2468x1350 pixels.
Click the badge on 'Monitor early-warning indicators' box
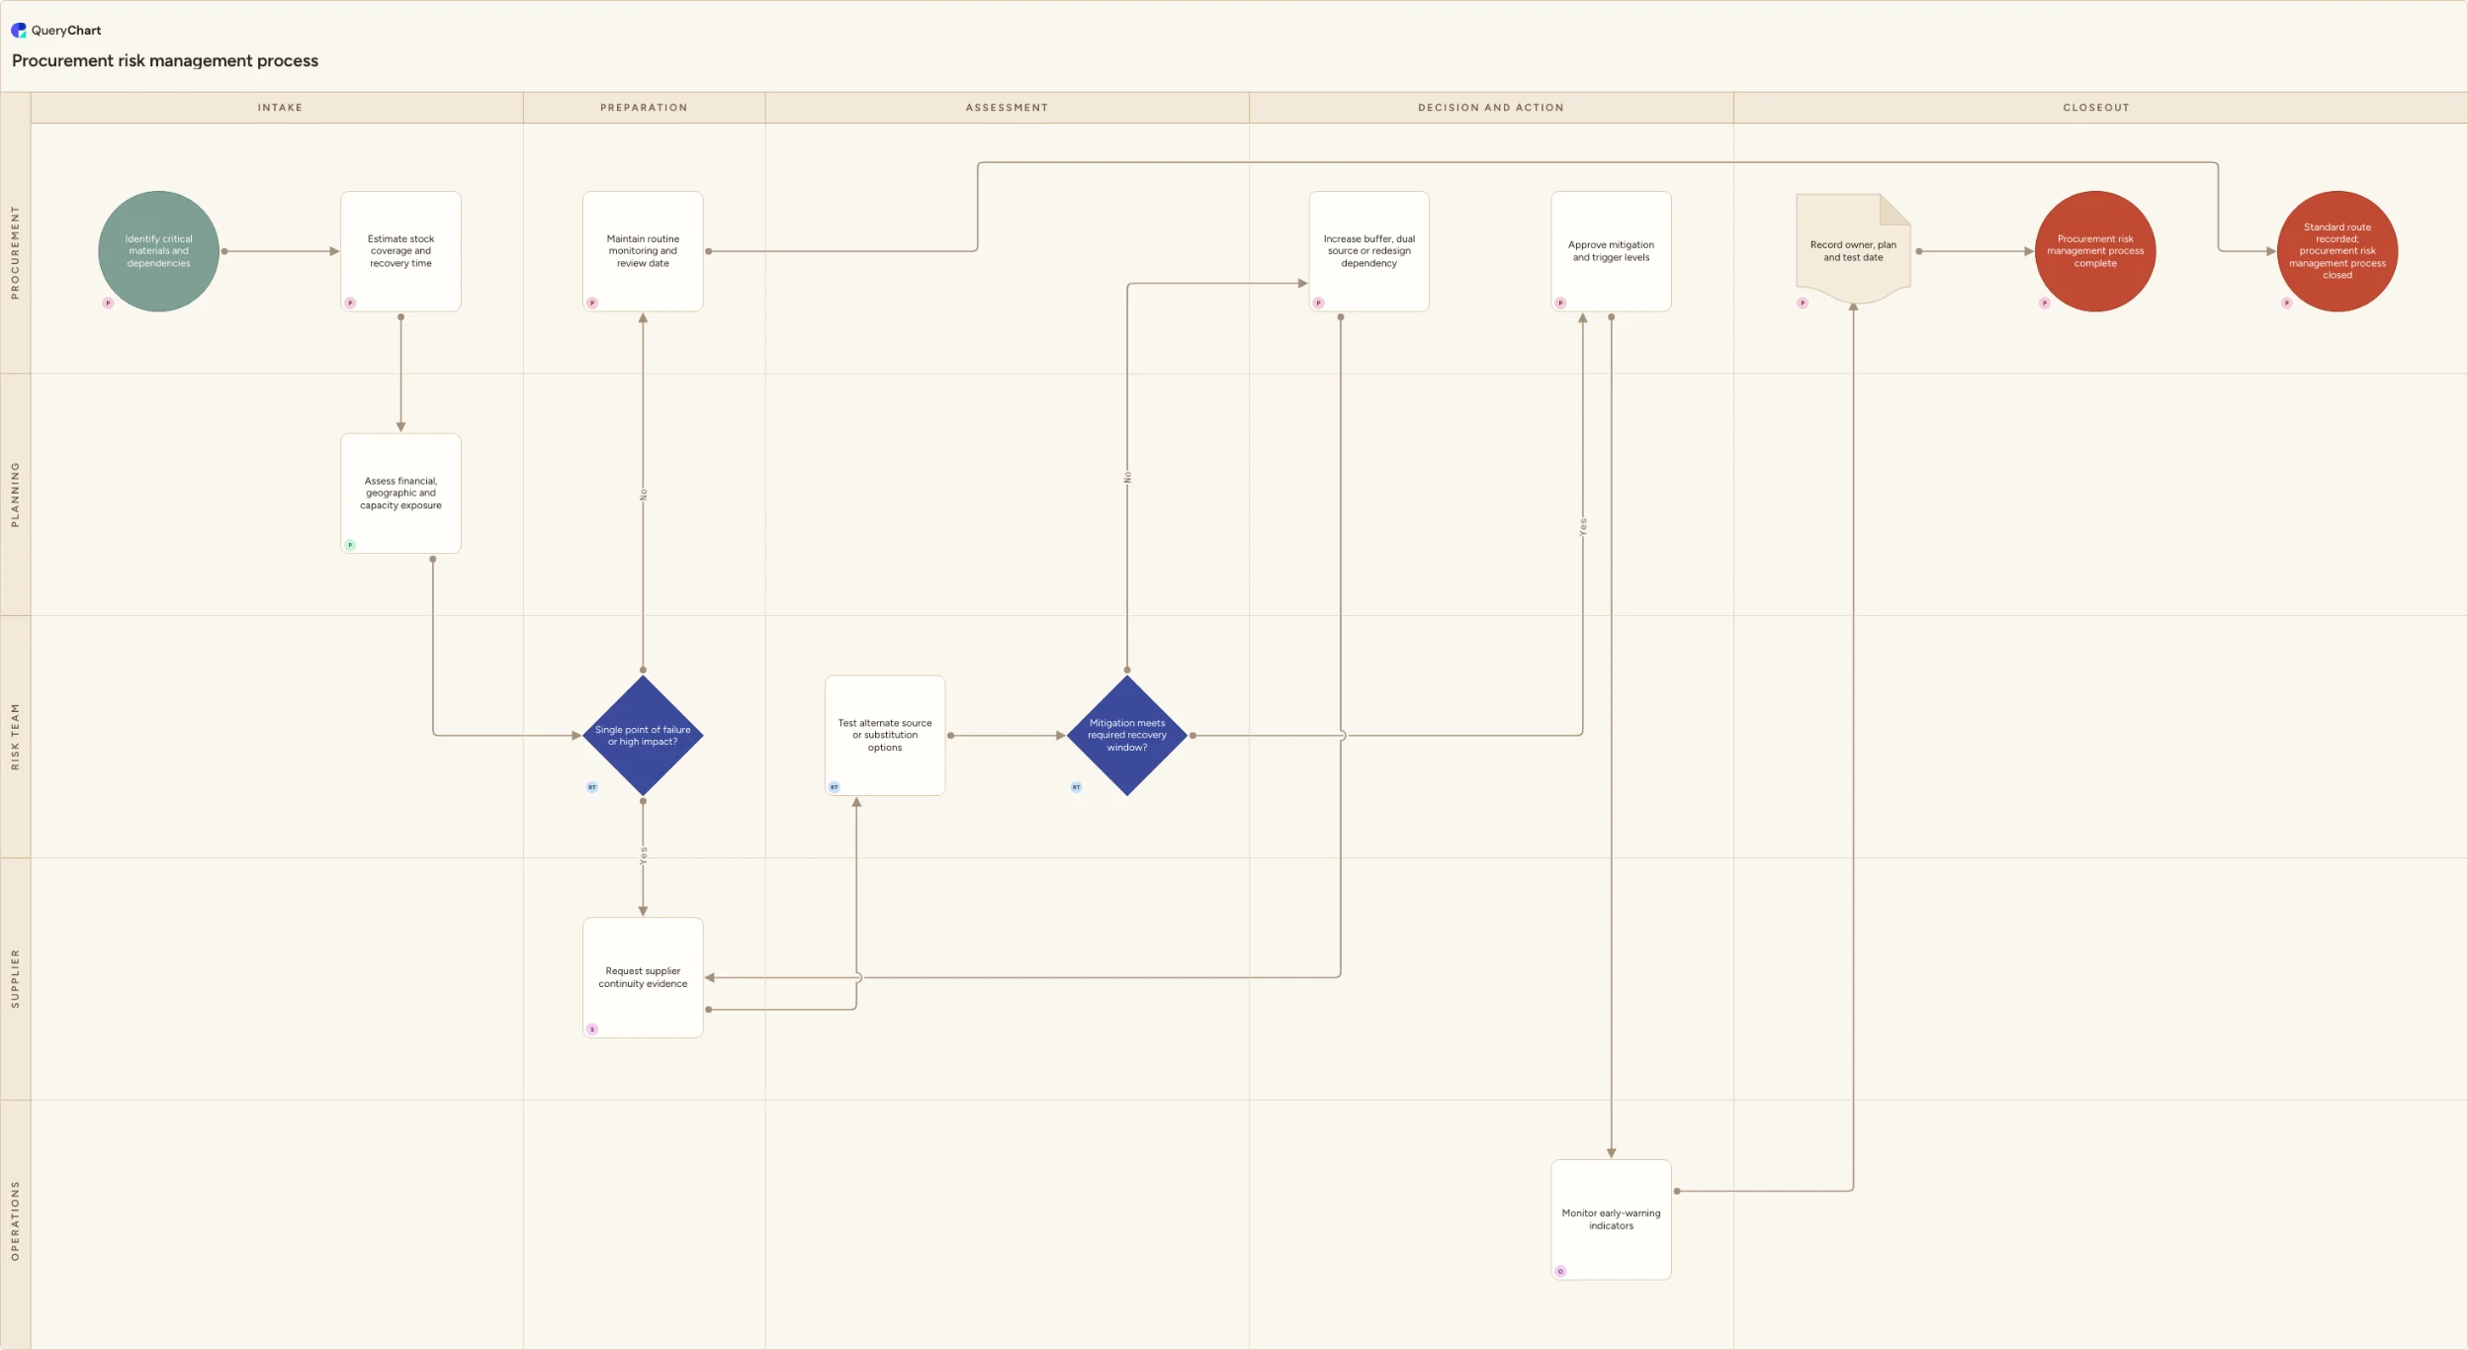(x=1560, y=1272)
